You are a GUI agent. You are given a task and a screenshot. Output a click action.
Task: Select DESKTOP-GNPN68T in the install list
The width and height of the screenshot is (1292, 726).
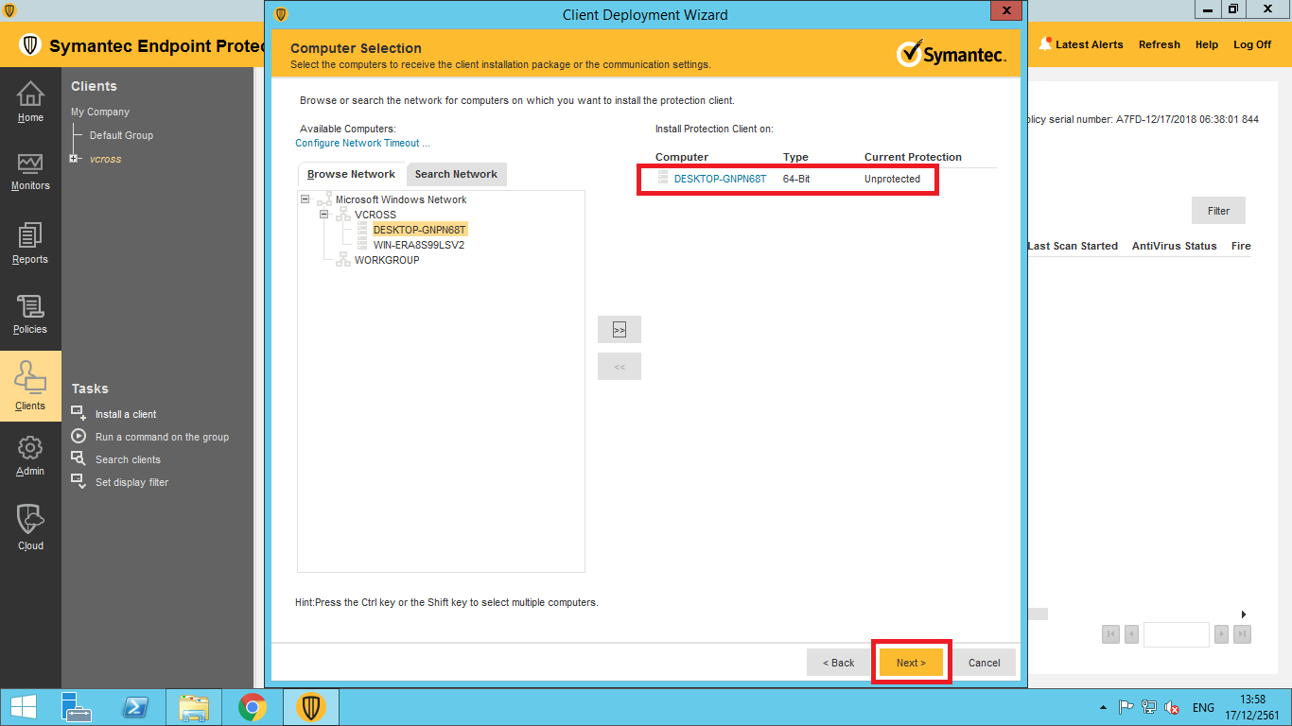tap(720, 179)
